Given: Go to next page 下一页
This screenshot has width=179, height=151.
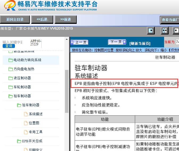Looking at the screenshot, I should point(117,42).
